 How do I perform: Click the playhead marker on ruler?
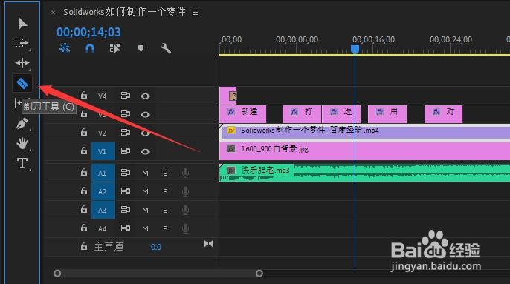[x=355, y=49]
